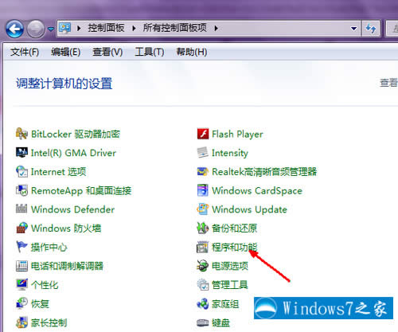
Task: Click the 操作中心 flag icon
Action: (21, 247)
